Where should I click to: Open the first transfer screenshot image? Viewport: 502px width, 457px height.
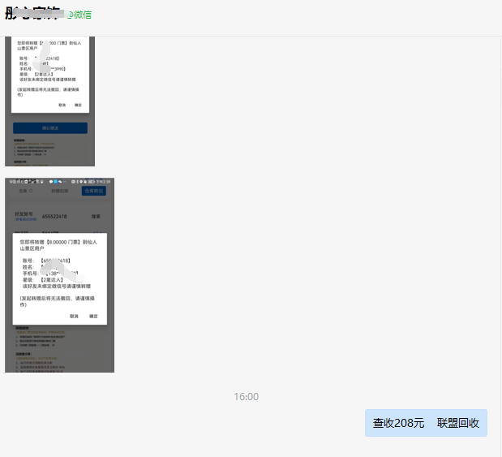(50, 101)
